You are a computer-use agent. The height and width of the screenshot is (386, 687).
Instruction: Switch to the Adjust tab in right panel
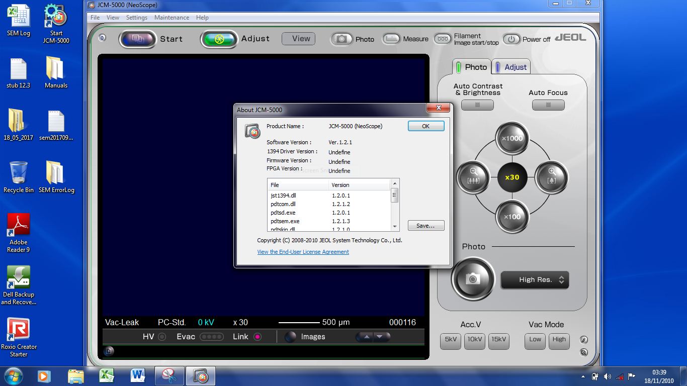point(510,67)
